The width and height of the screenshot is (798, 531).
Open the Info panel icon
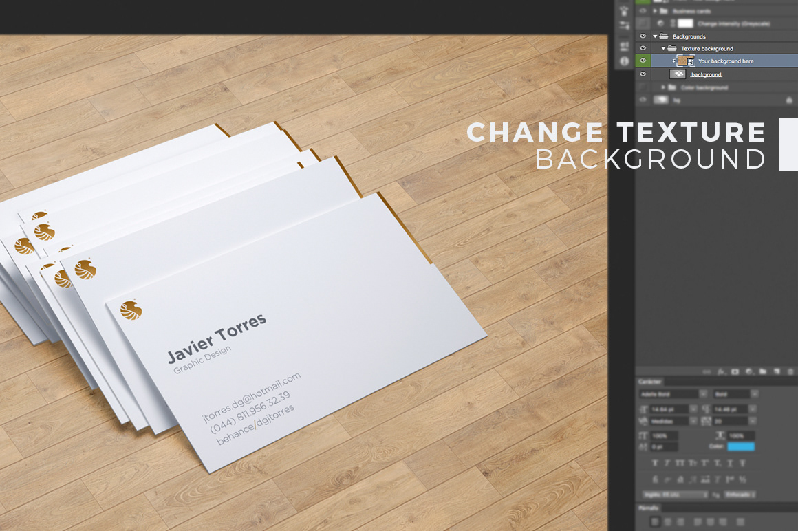click(625, 61)
